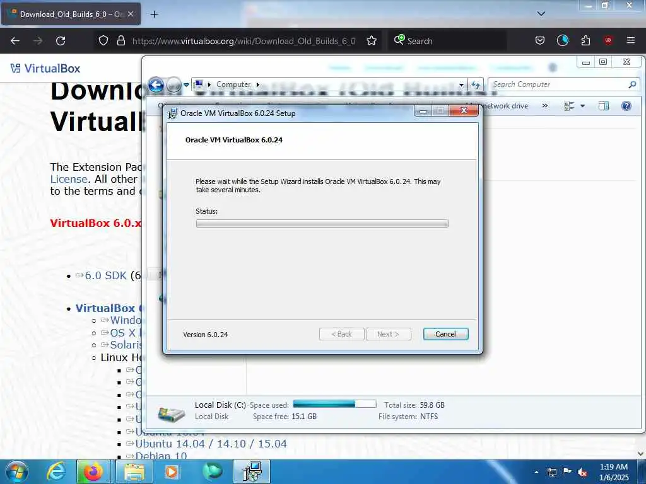
Task: Bookmark this page with the star icon
Action: tap(372, 40)
